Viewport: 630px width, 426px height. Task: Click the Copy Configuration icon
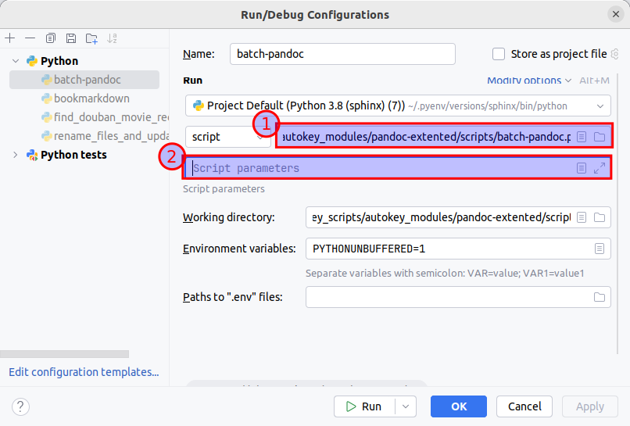click(51, 38)
